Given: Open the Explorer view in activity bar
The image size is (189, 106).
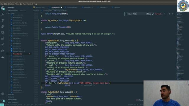Looking at the screenshot, I should 3,8.
